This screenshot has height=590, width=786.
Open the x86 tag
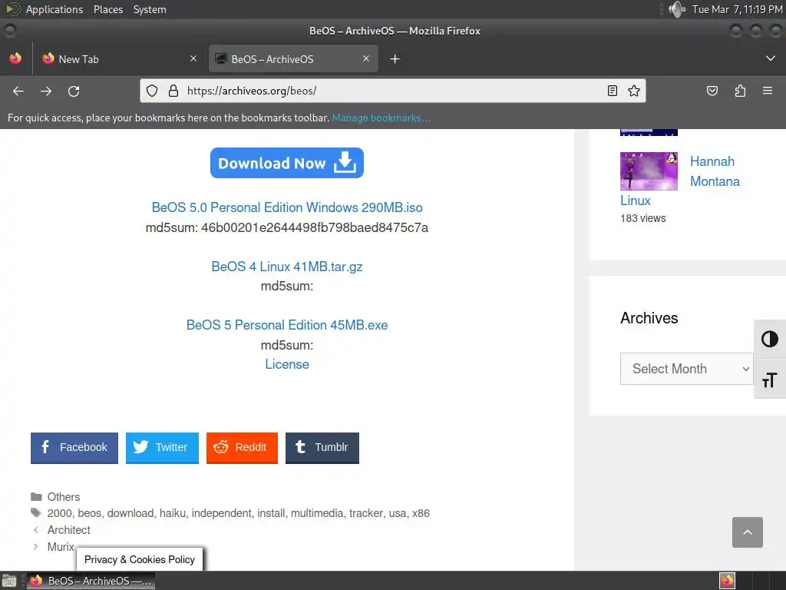click(x=421, y=513)
